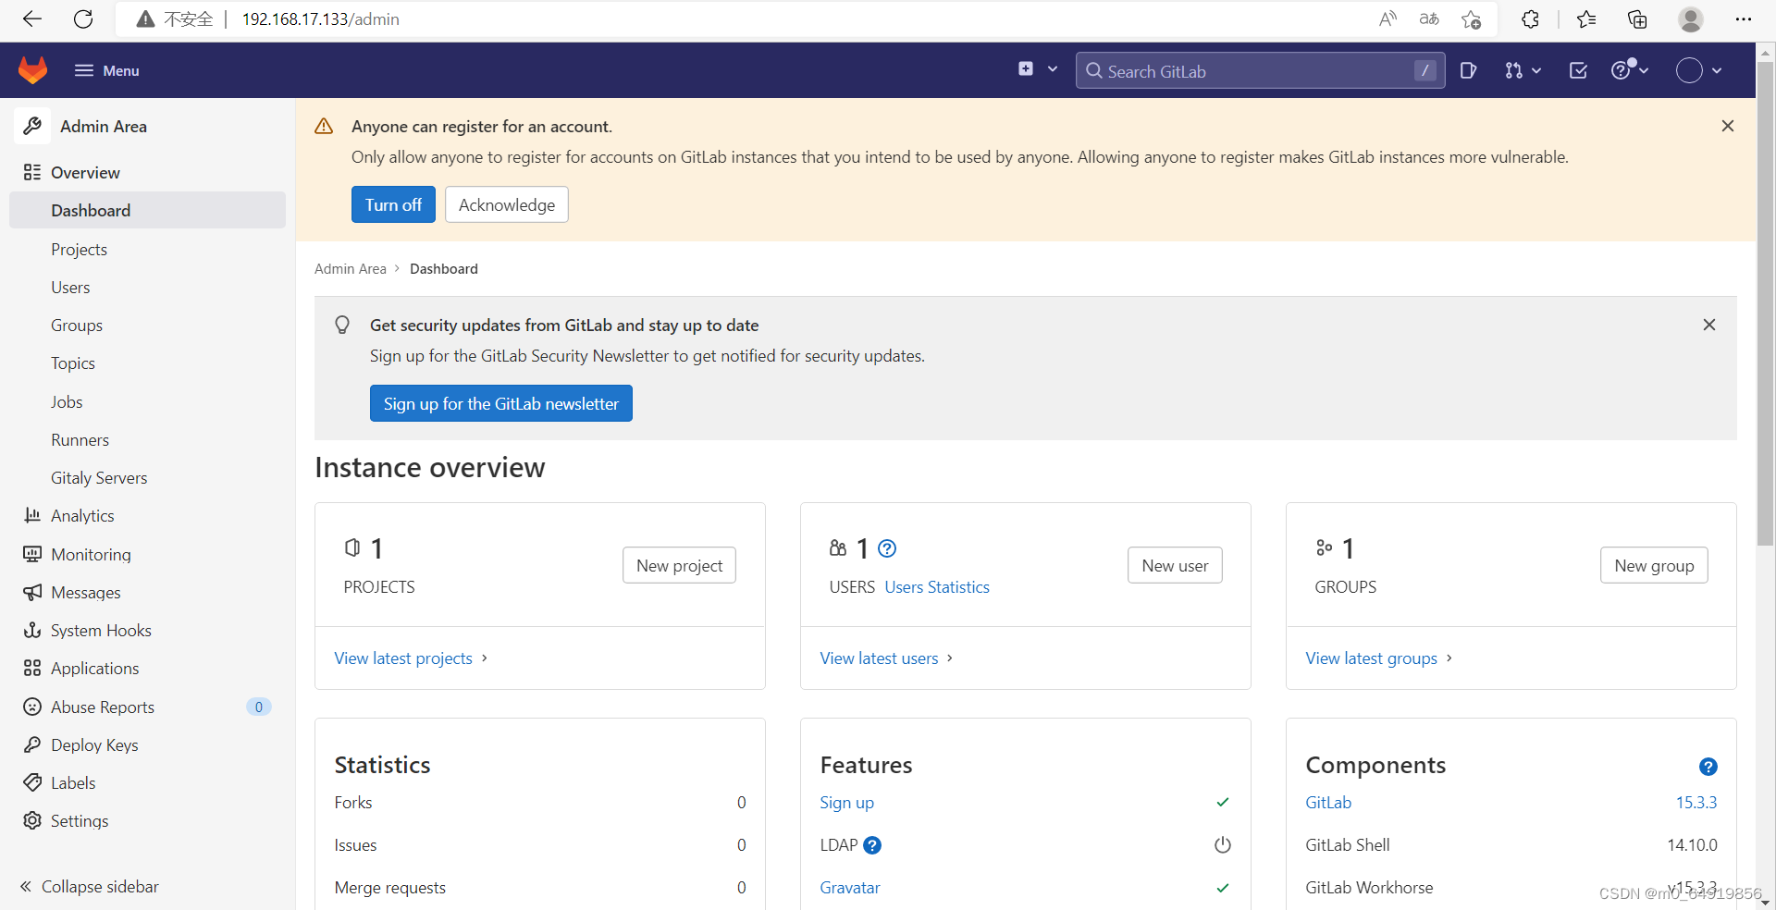
Task: Reload the page in browser
Action: click(x=83, y=18)
